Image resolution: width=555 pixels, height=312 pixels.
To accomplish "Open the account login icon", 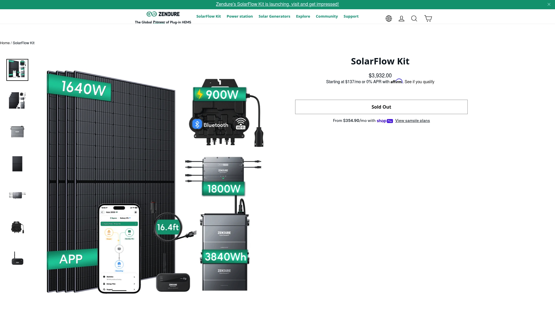I will [x=402, y=18].
